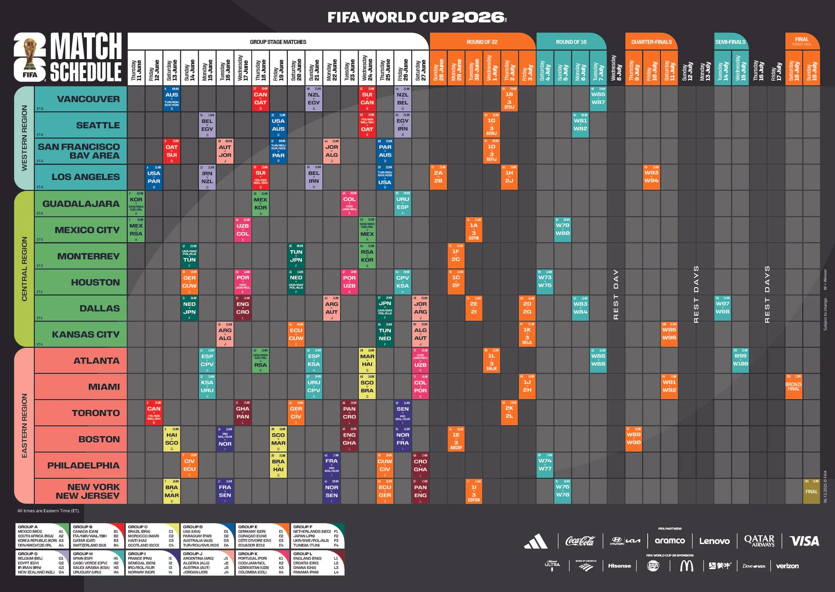Click the Qatar Airways logo

(x=759, y=541)
